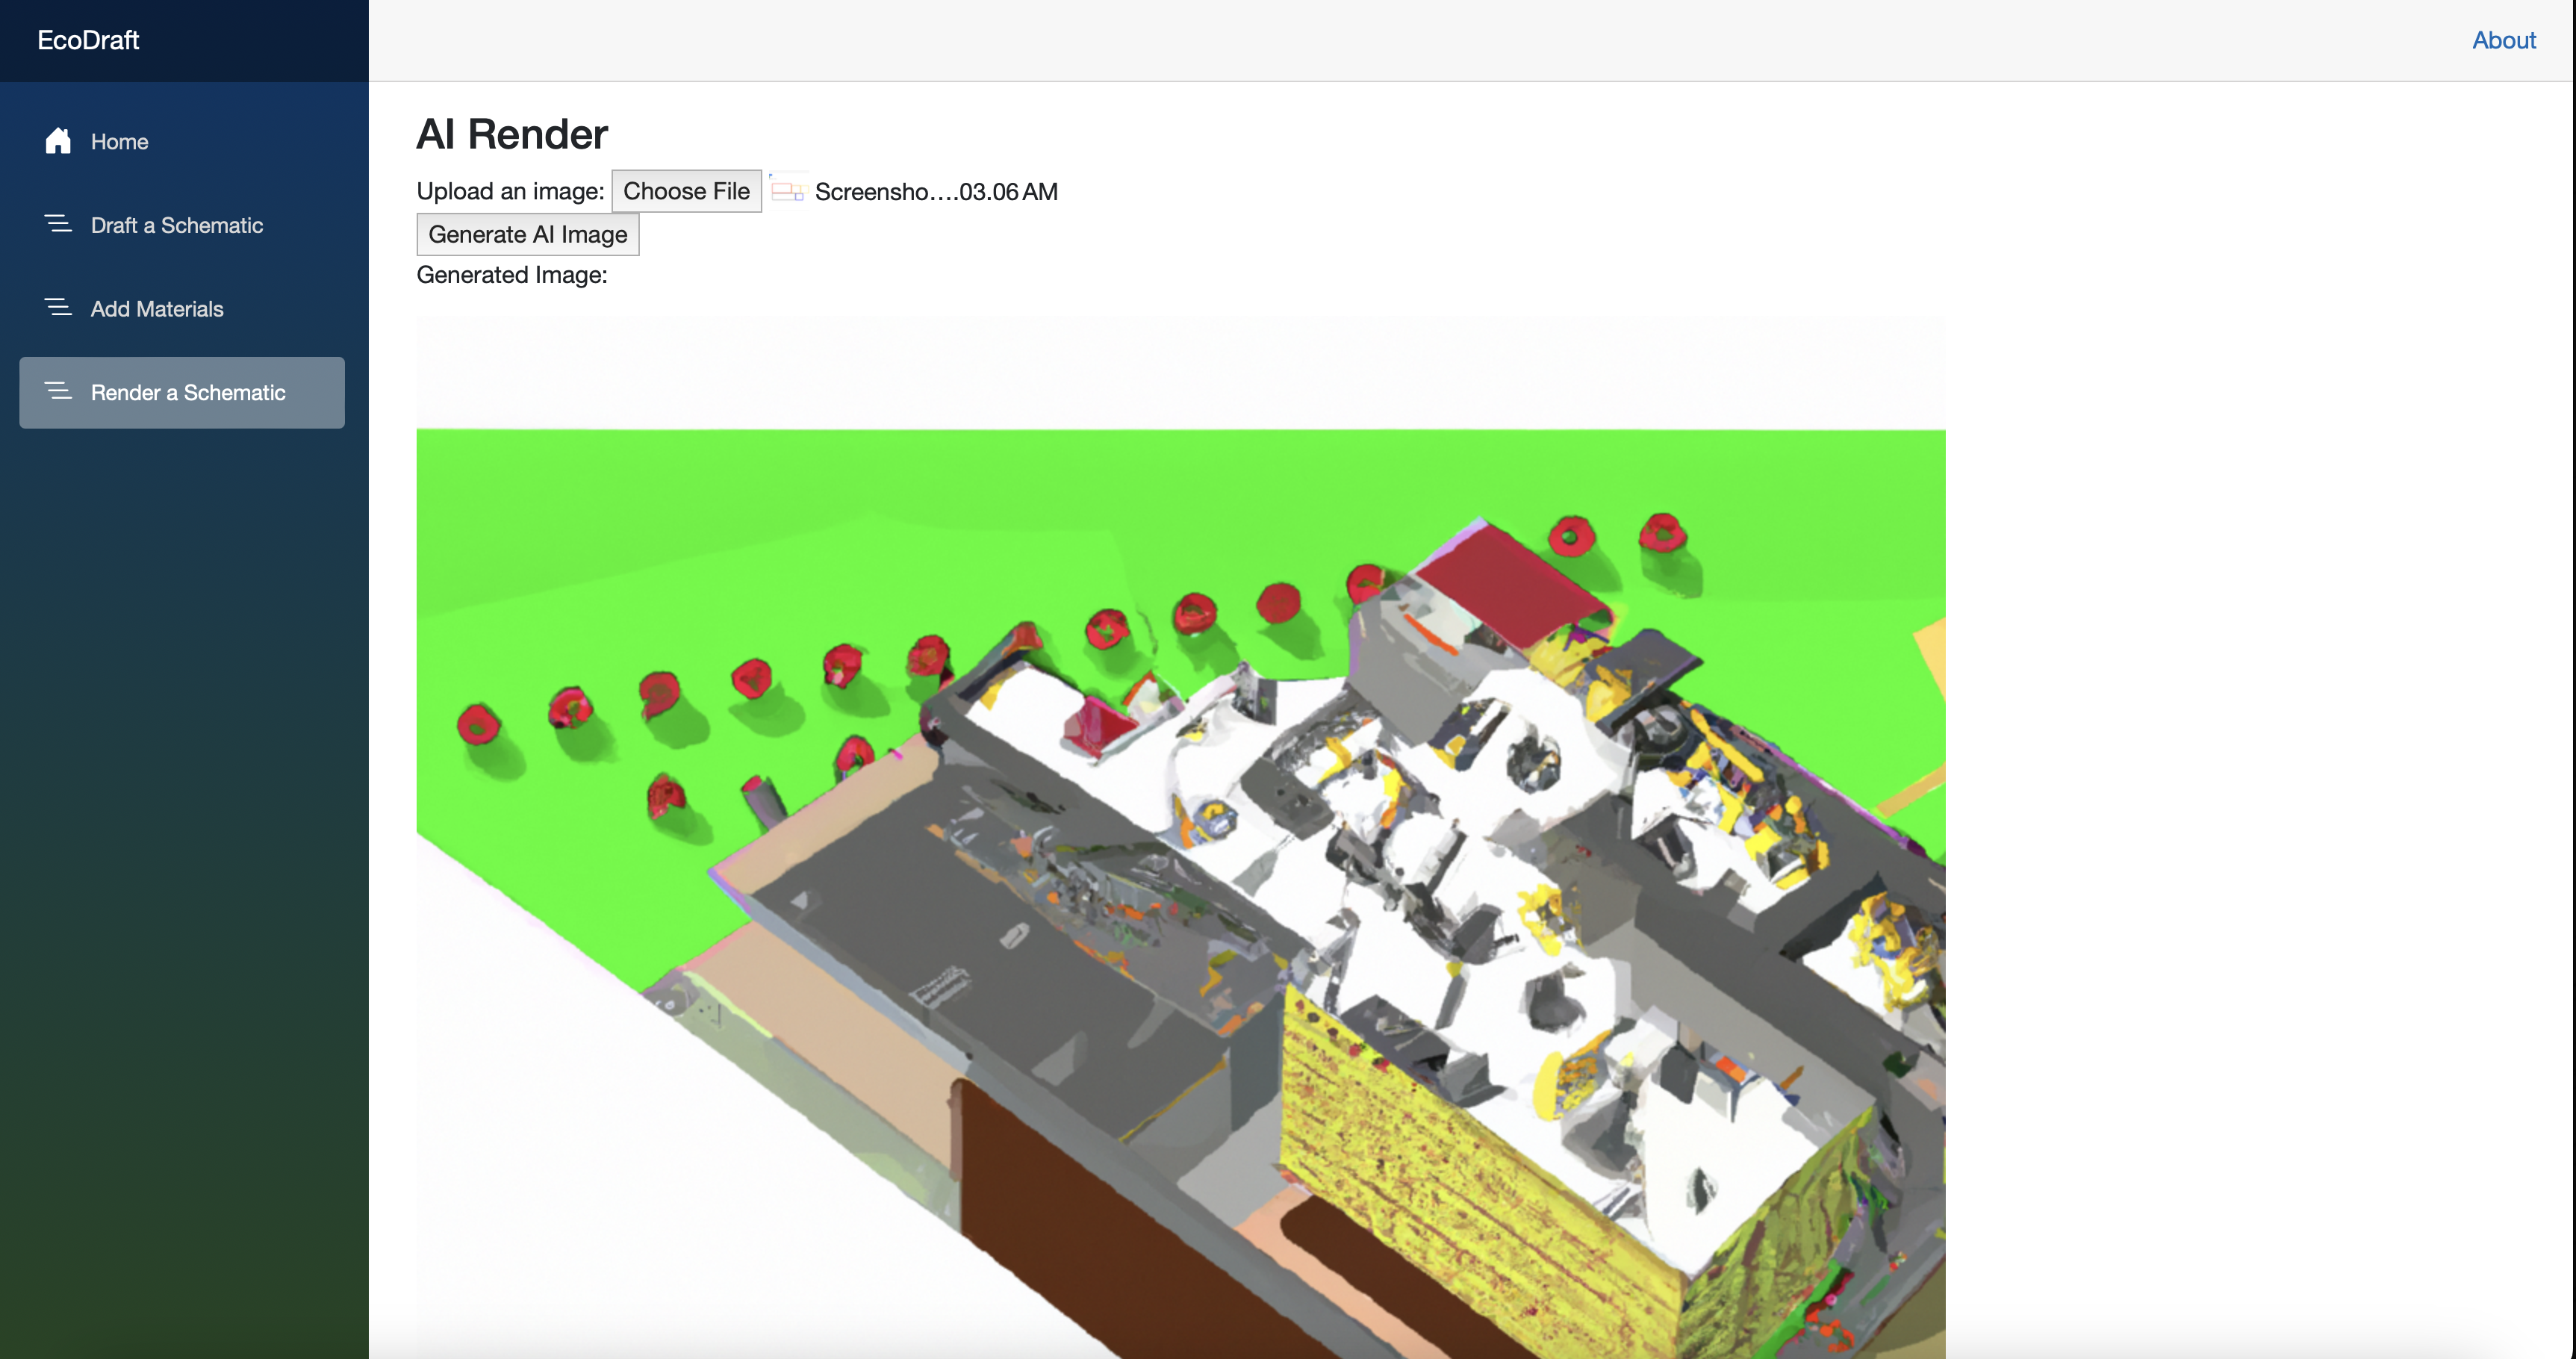
Task: Open the Home page label
Action: [119, 142]
